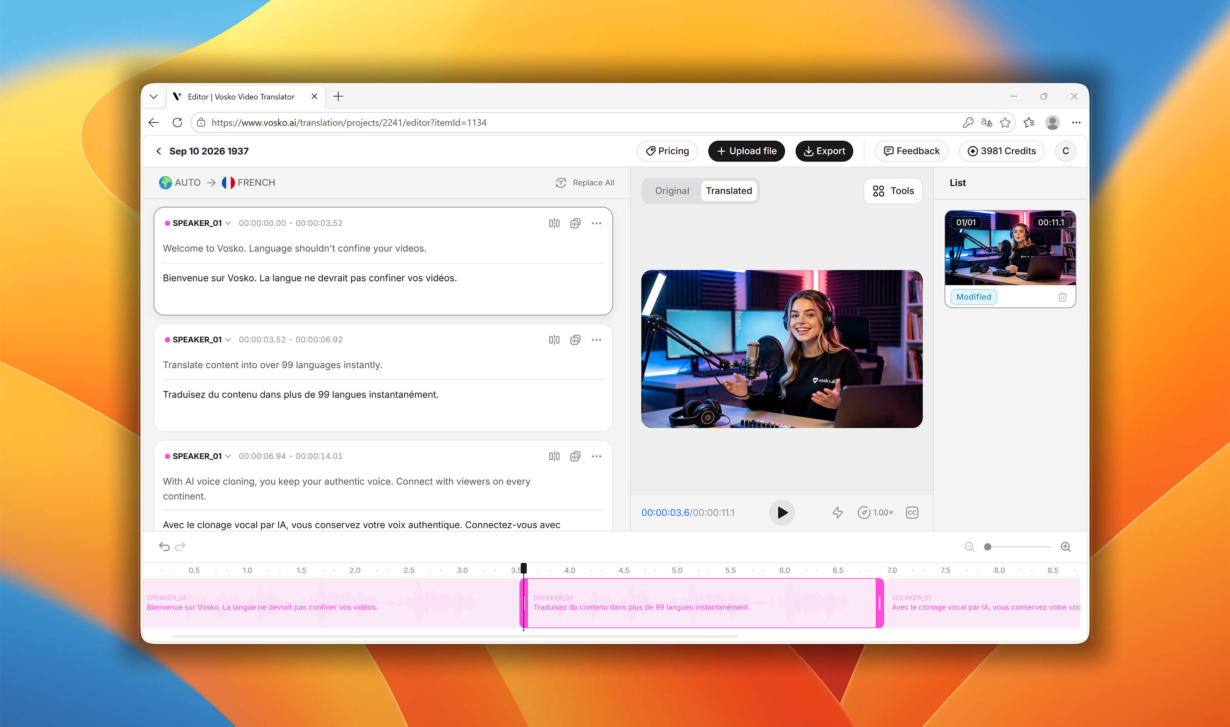
Task: Click timeline playhead marker
Action: click(x=524, y=568)
